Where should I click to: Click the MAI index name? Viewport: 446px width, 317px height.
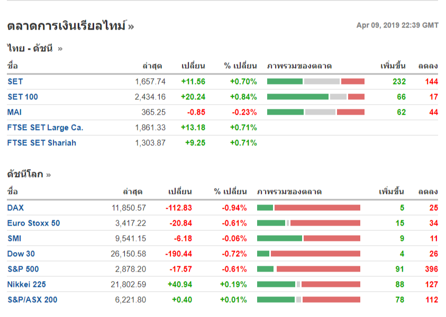[x=14, y=112]
